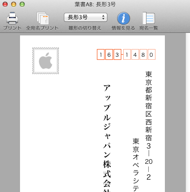Click postal code box containing 3
The width and height of the screenshot is (190, 192).
117,55
